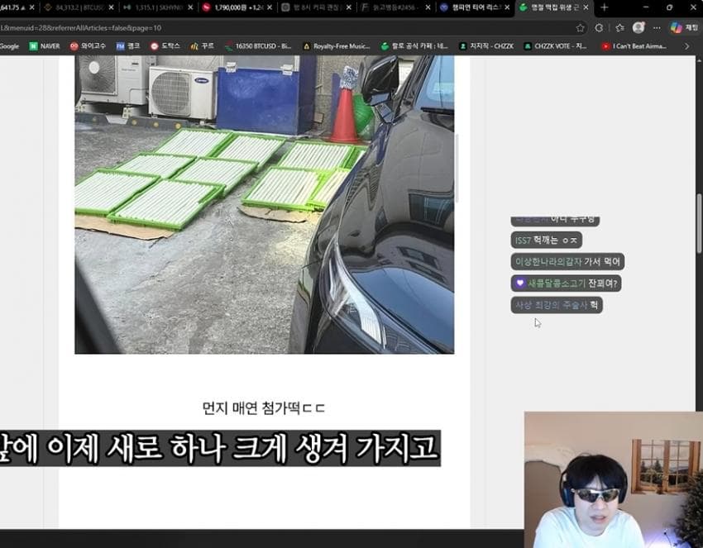Viewport: 703px width, 548px height.
Task: Open the 와이고수 bookmark
Action: pyautogui.click(x=88, y=46)
